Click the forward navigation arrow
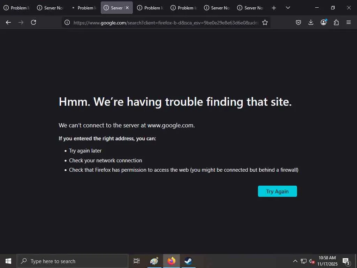The width and height of the screenshot is (357, 268). tap(21, 22)
